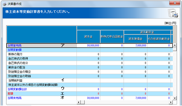Screen dimensions: 182x106
Task: Select 当期首残高 その他資本剰余金 cell
Action: tap(159, 45)
